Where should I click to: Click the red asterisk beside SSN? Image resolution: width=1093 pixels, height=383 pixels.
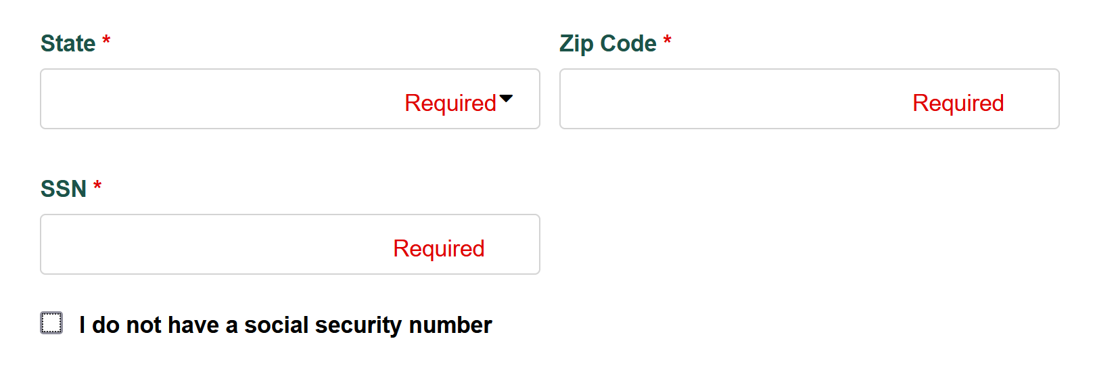(x=97, y=186)
